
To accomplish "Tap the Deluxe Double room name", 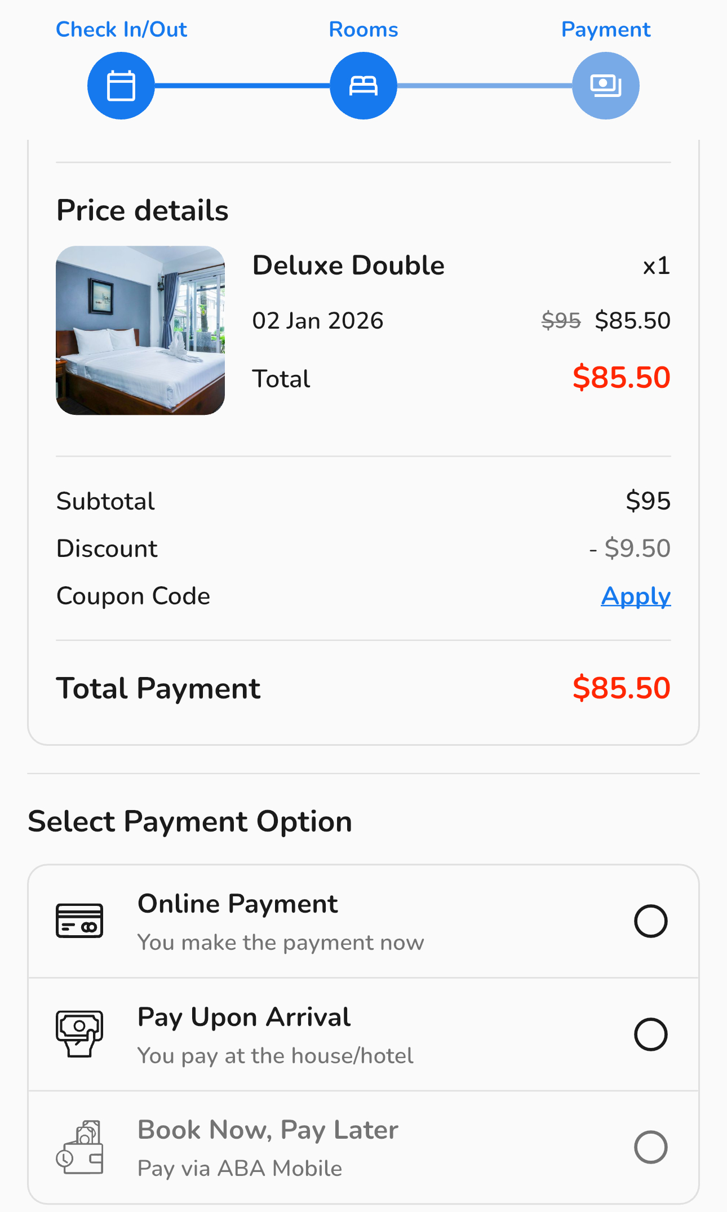I will [x=348, y=266].
